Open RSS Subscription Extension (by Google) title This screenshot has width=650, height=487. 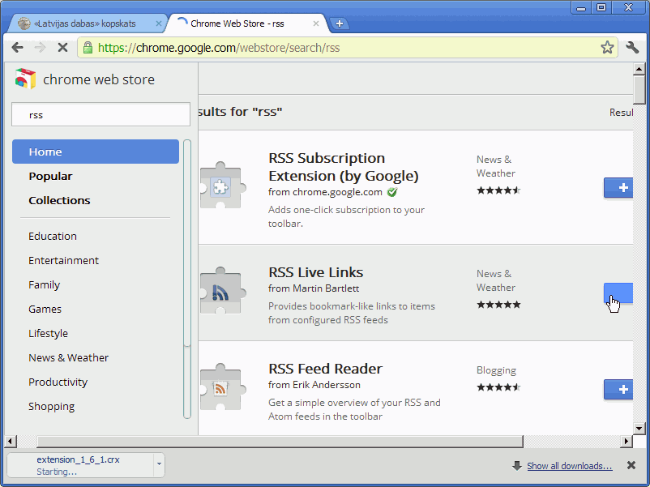344,167
